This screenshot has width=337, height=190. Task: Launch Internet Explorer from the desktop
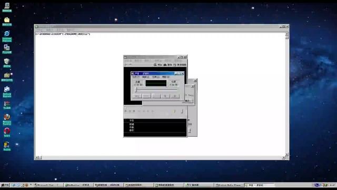(x=7, y=36)
